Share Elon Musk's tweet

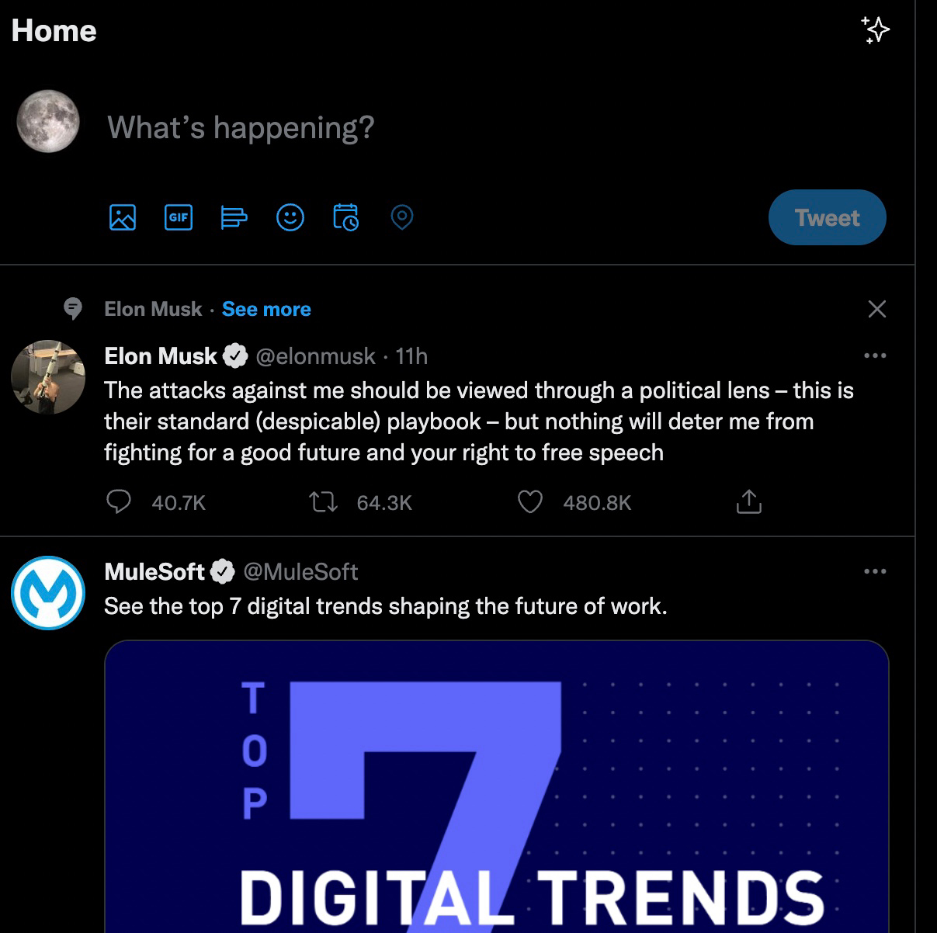click(x=748, y=502)
